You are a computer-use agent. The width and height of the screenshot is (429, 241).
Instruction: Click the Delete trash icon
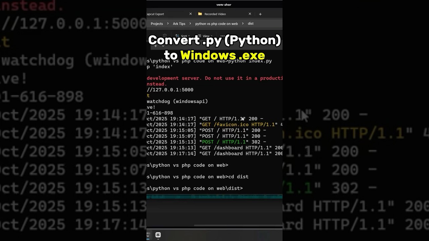(x=165, y=35)
